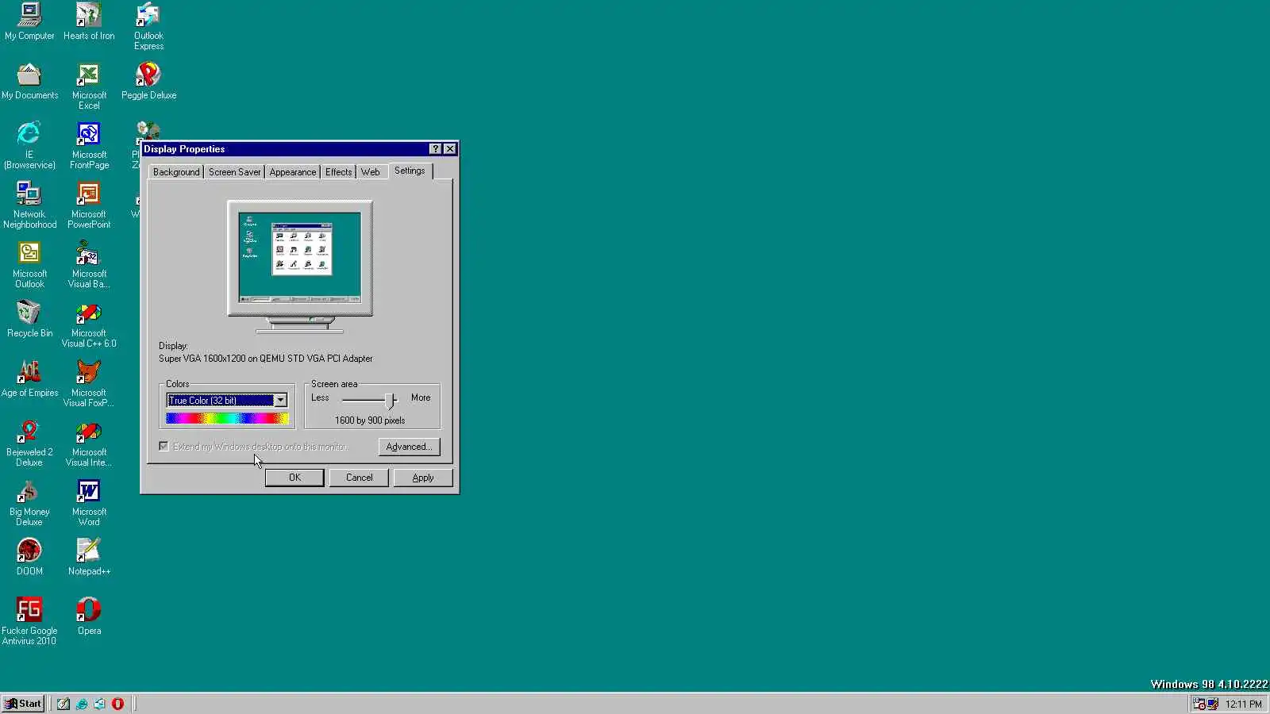Switch to the Screen Saver tab
This screenshot has width=1270, height=714.
[234, 172]
